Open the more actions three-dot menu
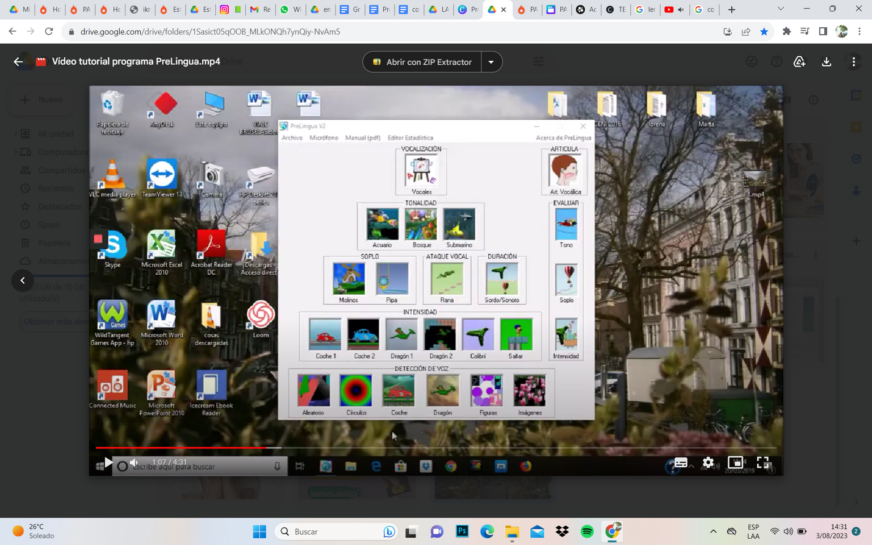The height and width of the screenshot is (545, 872). point(853,62)
